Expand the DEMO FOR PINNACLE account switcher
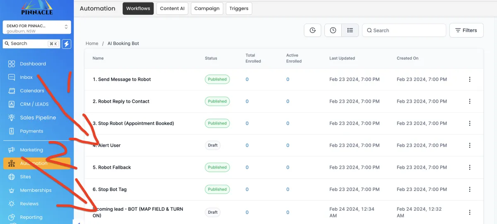The width and height of the screenshot is (497, 224). [x=37, y=28]
